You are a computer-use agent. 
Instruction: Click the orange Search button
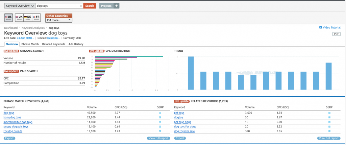(90, 6)
